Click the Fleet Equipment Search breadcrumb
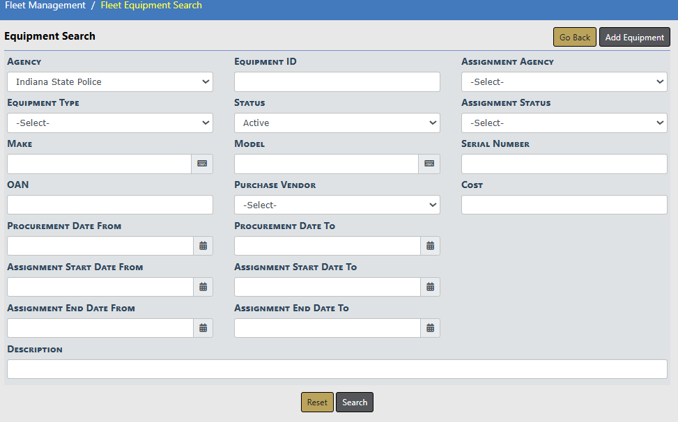678x422 pixels. (x=151, y=6)
